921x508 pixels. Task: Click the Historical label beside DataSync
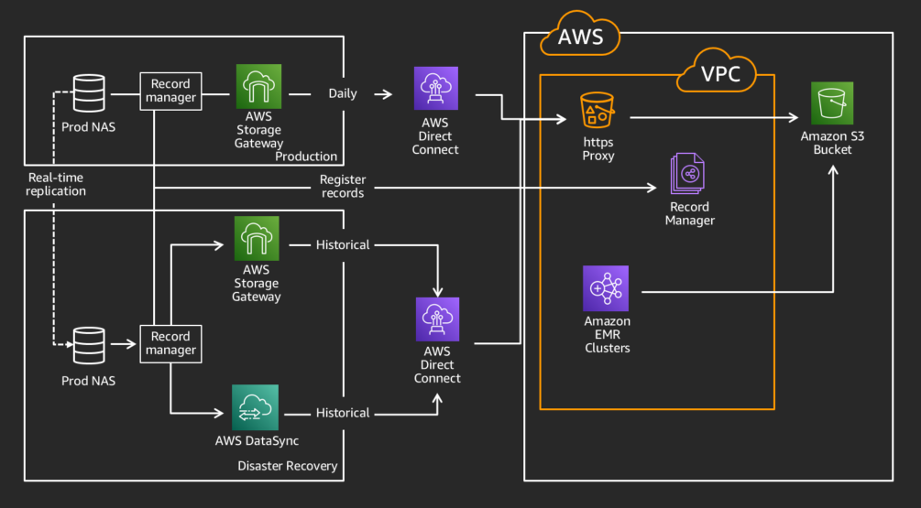pyautogui.click(x=343, y=413)
